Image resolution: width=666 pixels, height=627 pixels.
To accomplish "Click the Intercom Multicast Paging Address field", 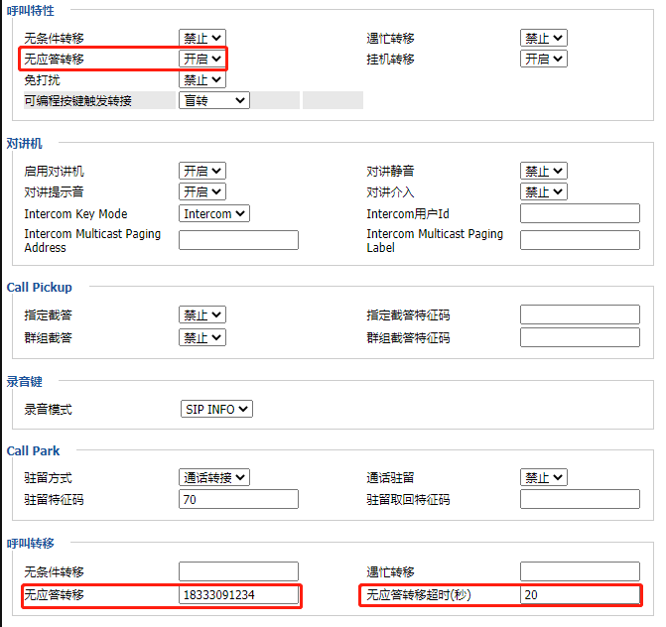I will coord(238,240).
